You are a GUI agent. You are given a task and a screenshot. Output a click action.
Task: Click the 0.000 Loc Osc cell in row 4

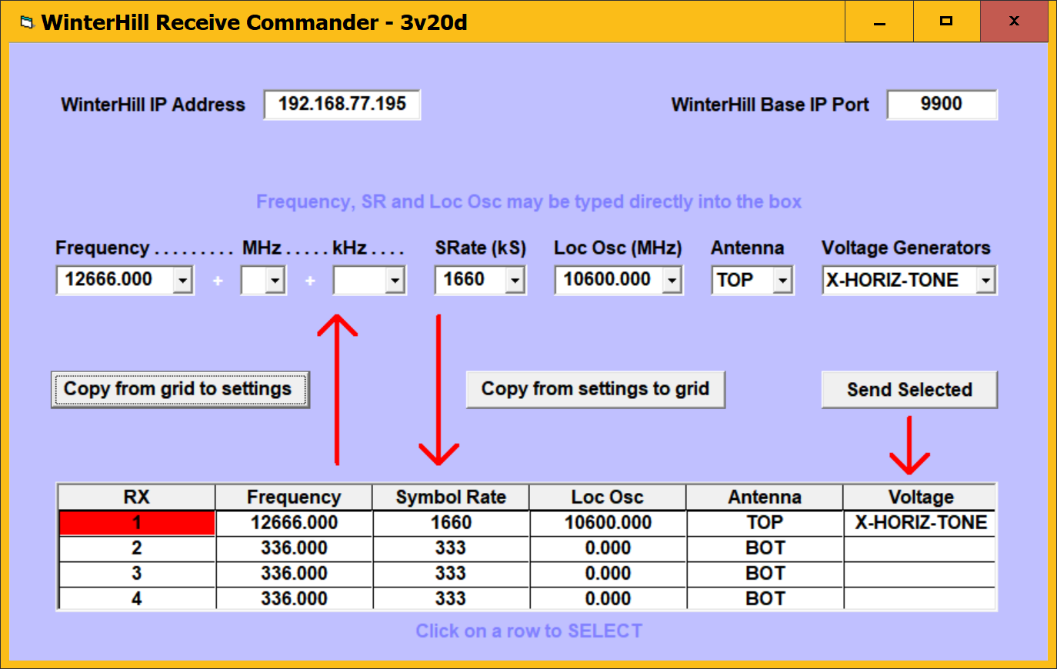608,598
